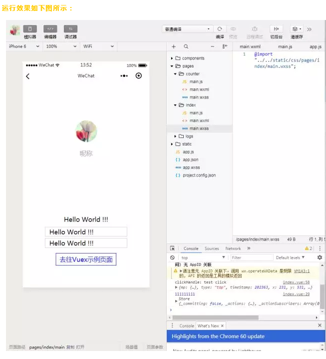Screen dimensions: 326x359
Task: Click the index.vue:58 source link
Action: pos(296,282)
